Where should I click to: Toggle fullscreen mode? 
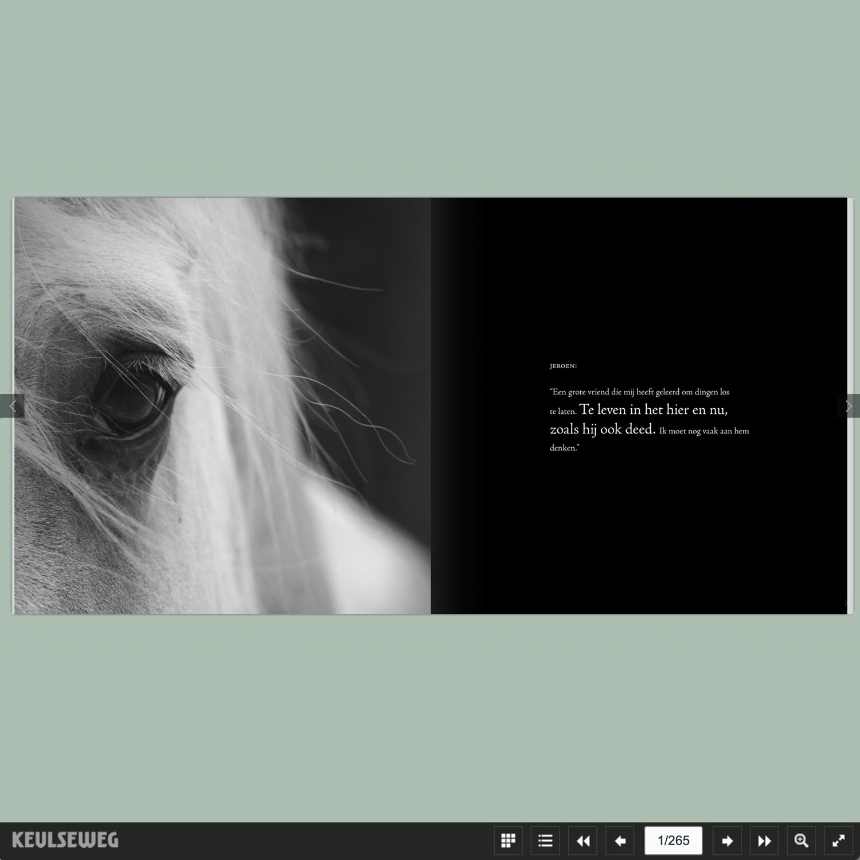[x=838, y=841]
